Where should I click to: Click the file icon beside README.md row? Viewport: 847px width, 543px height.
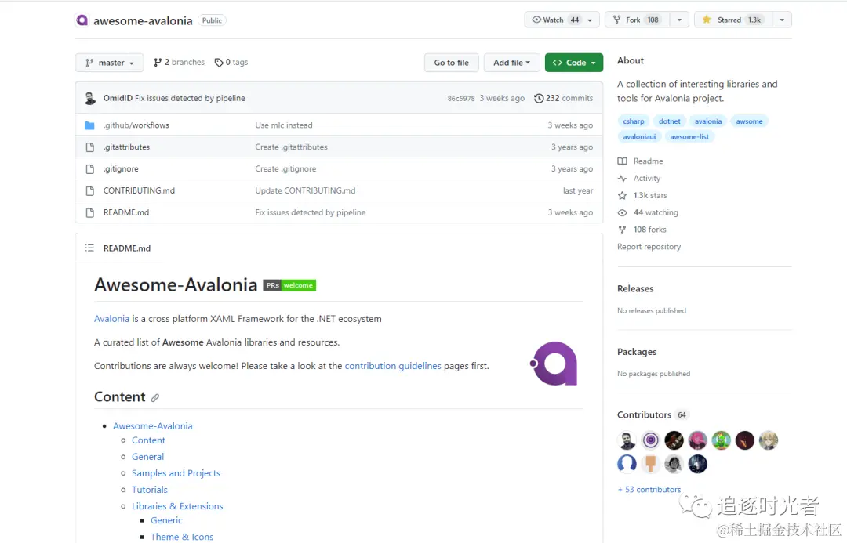coord(89,212)
